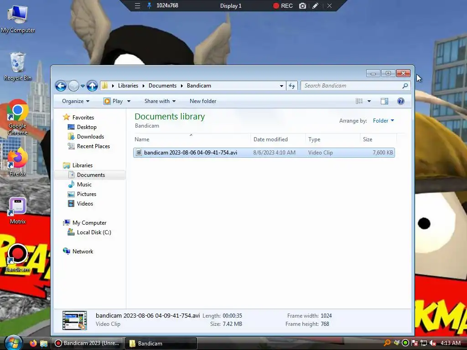Click the 1024x768 resolution label
Image resolution: width=467 pixels, height=350 pixels.
pos(167,5)
